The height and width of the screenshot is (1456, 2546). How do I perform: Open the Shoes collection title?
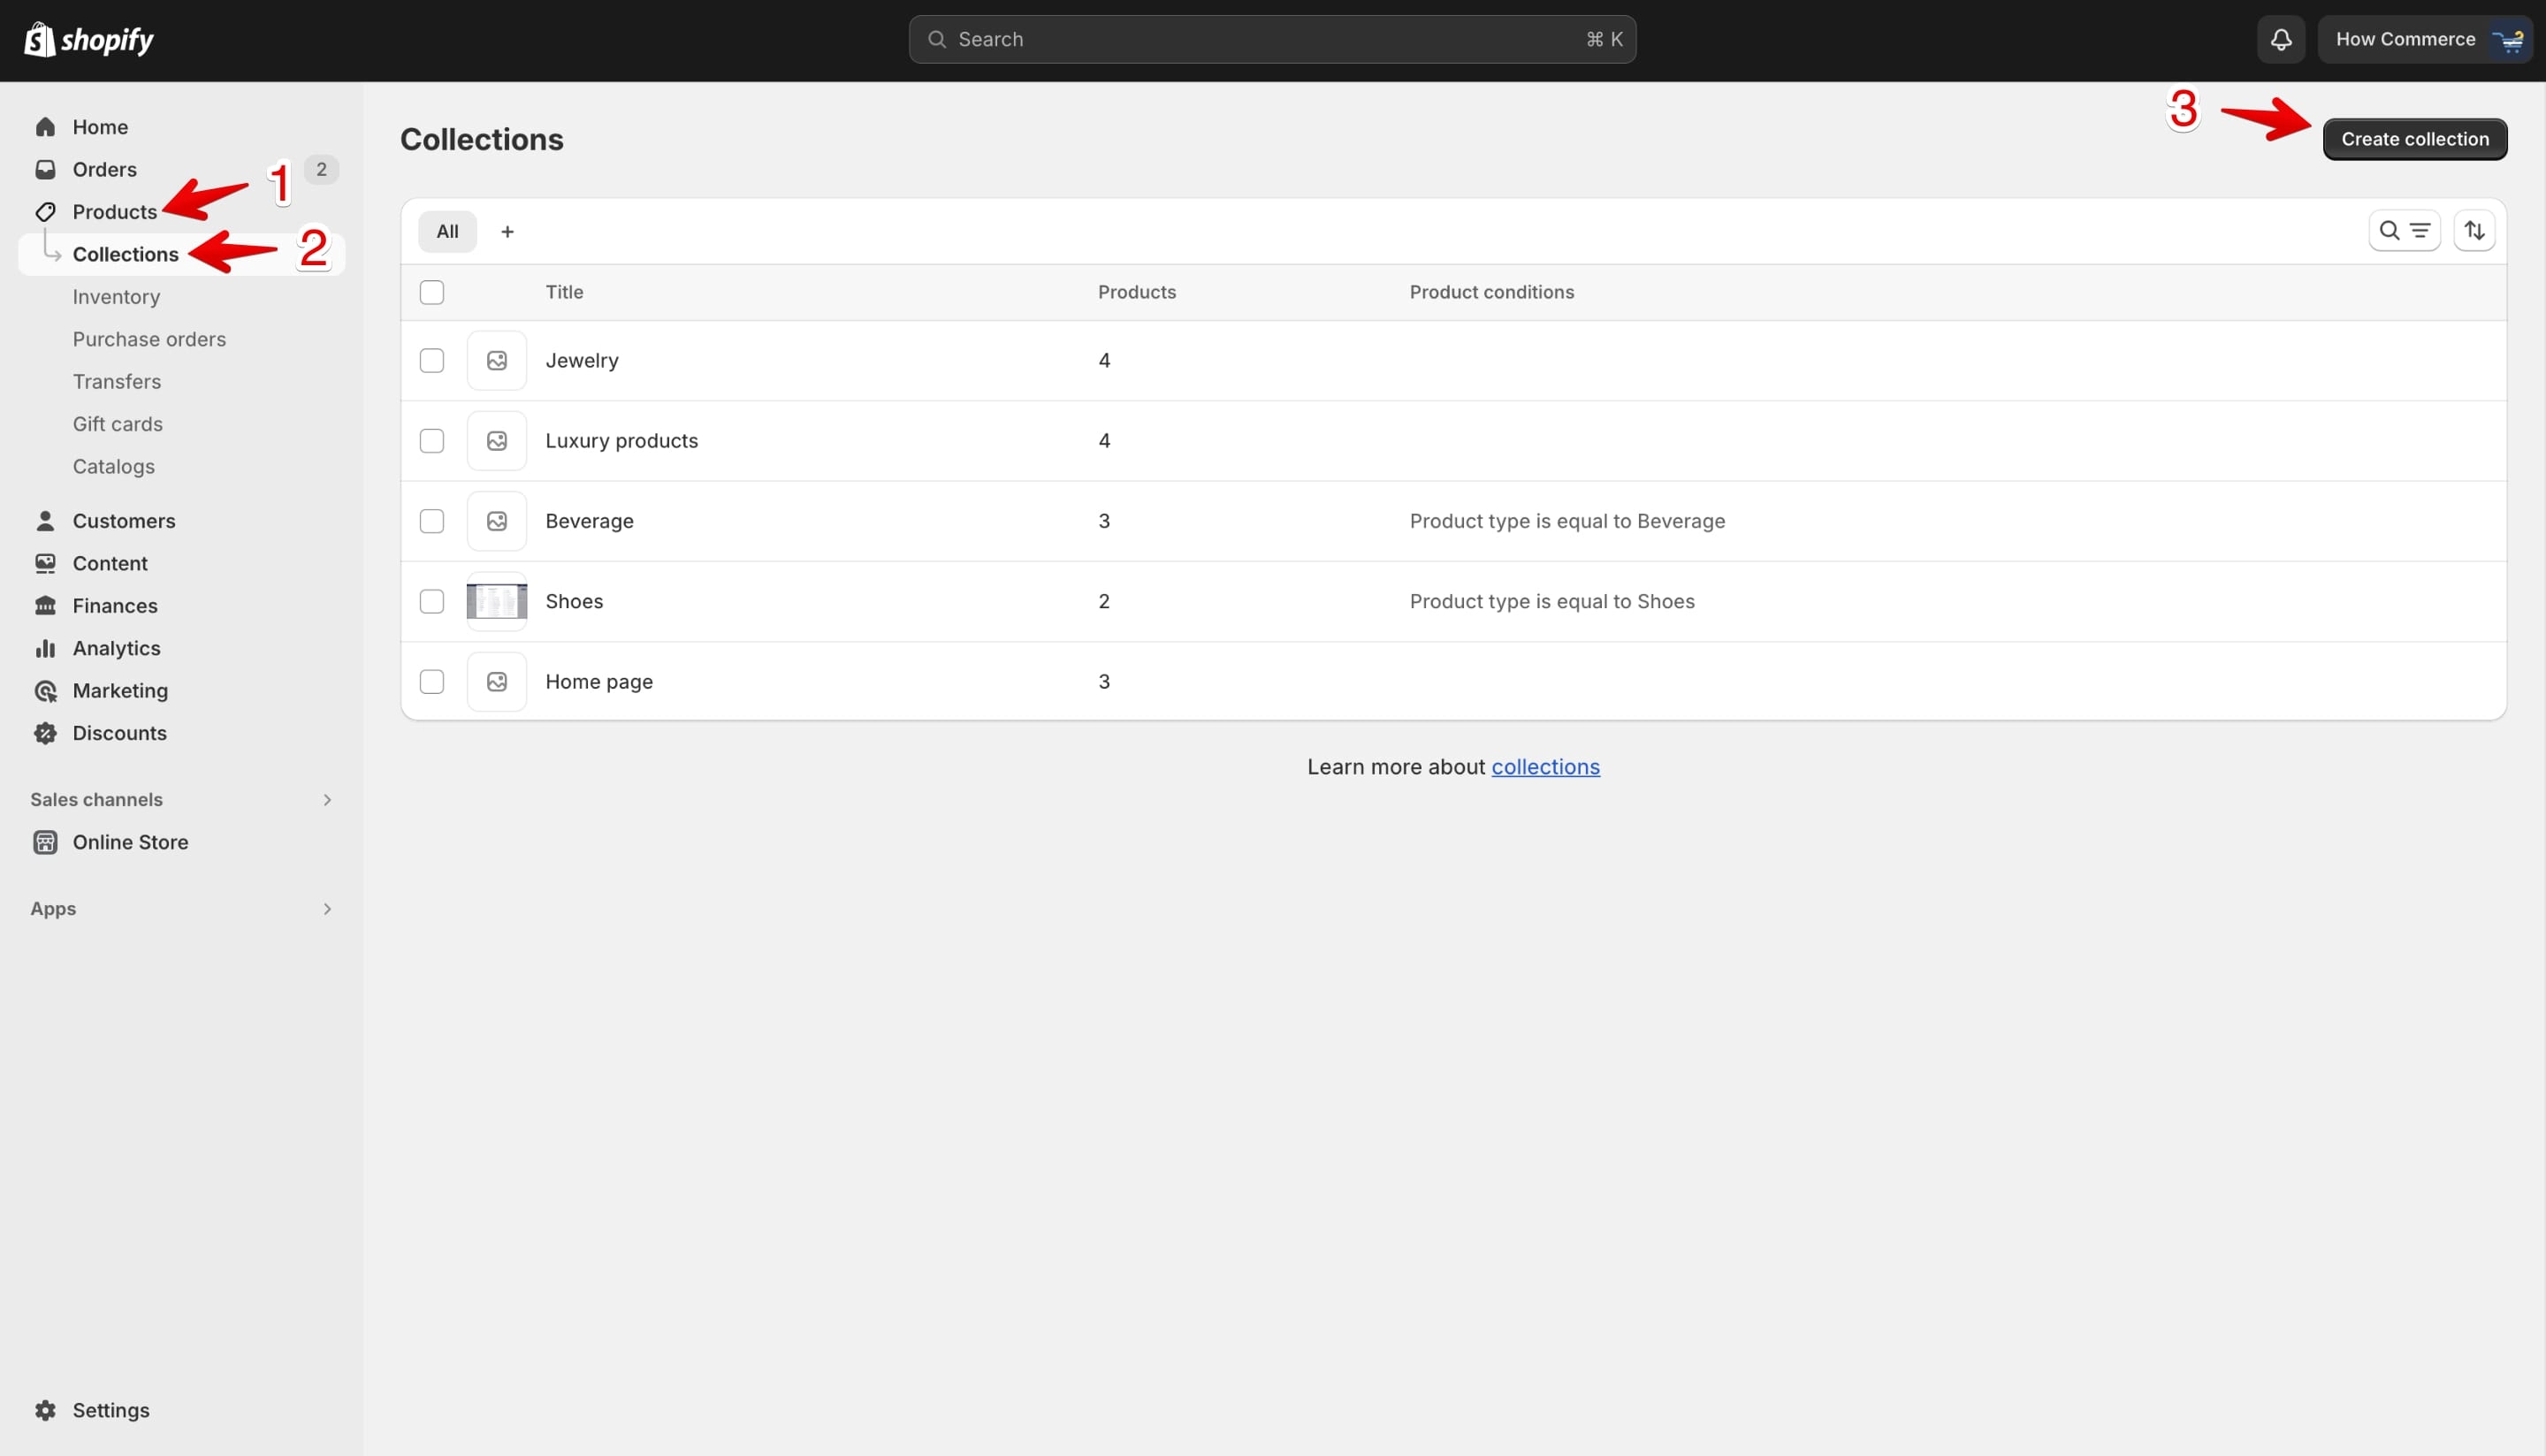tap(574, 601)
